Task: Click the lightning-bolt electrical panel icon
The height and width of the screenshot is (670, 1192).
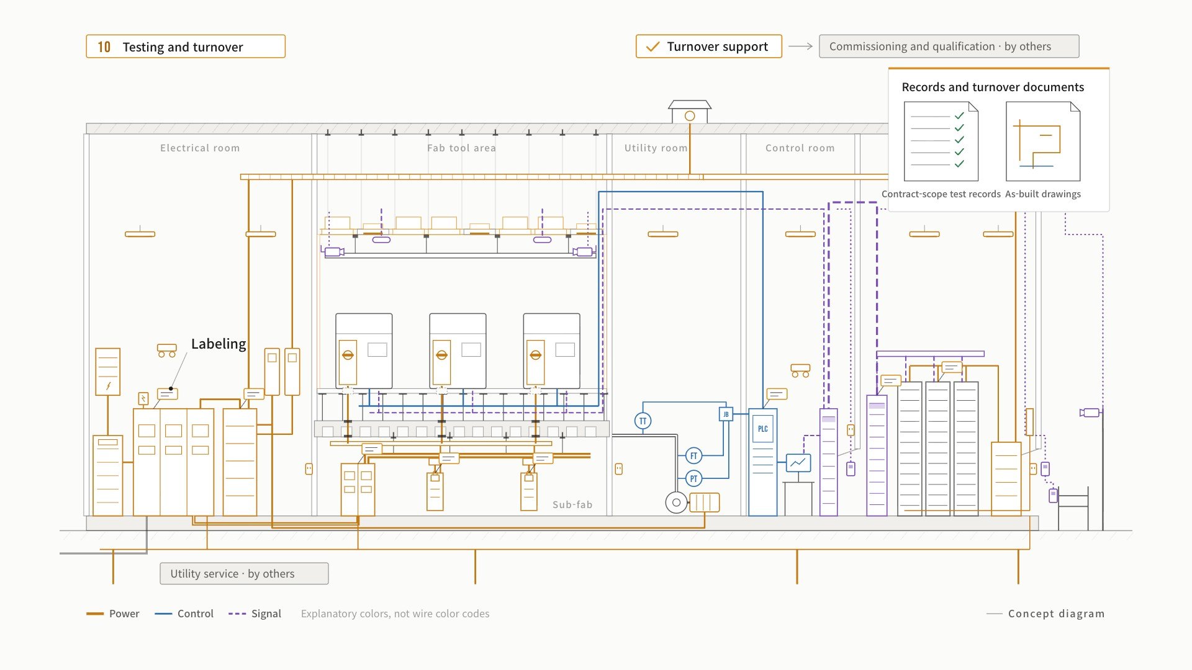Action: (x=108, y=372)
